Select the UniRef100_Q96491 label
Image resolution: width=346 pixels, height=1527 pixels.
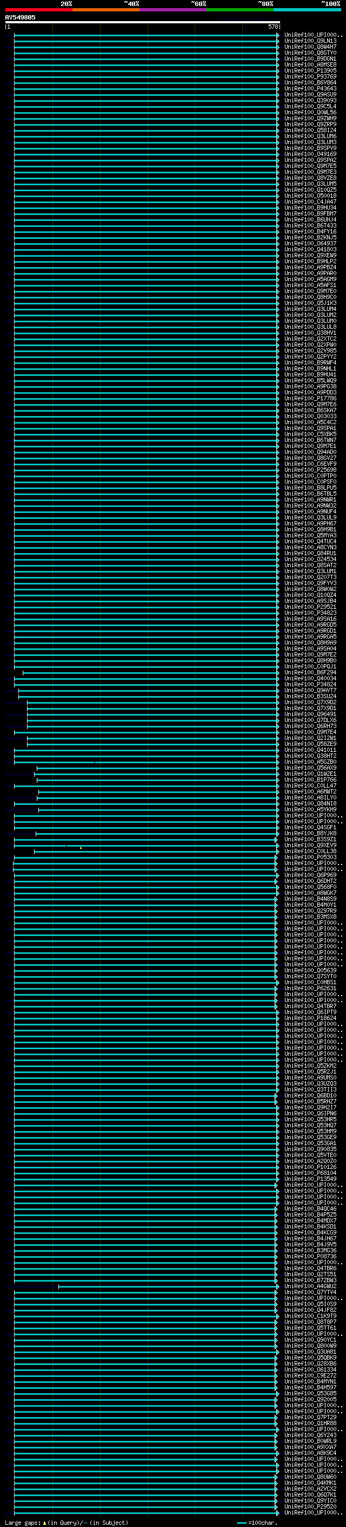point(310,714)
